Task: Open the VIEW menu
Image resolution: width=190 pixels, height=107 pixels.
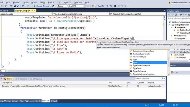Action: point(8,2)
